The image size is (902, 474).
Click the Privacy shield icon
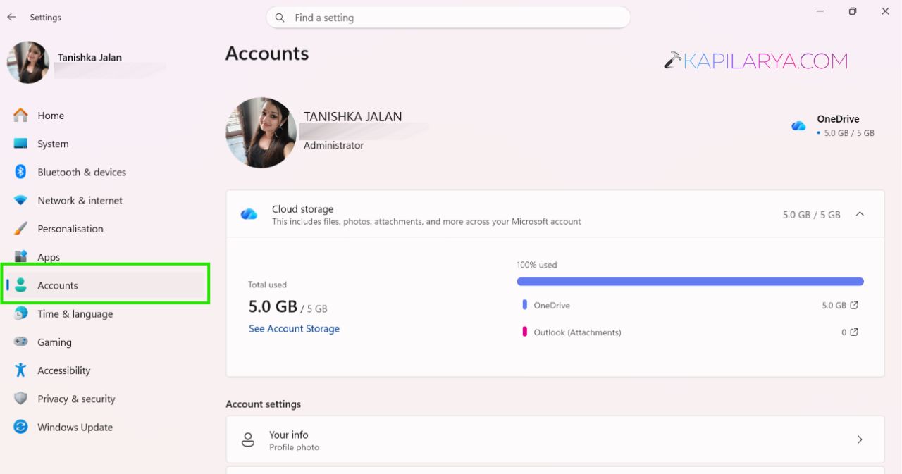[21, 399]
